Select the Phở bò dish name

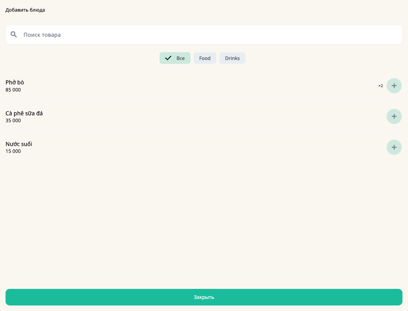click(15, 82)
